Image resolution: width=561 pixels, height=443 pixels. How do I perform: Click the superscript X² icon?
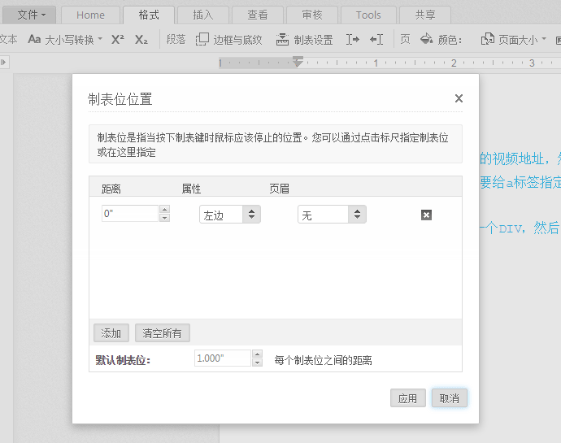(x=118, y=39)
